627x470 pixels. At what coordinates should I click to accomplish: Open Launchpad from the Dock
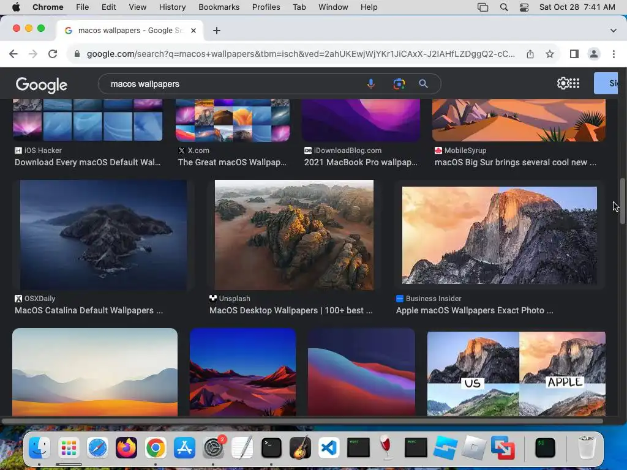(69, 447)
